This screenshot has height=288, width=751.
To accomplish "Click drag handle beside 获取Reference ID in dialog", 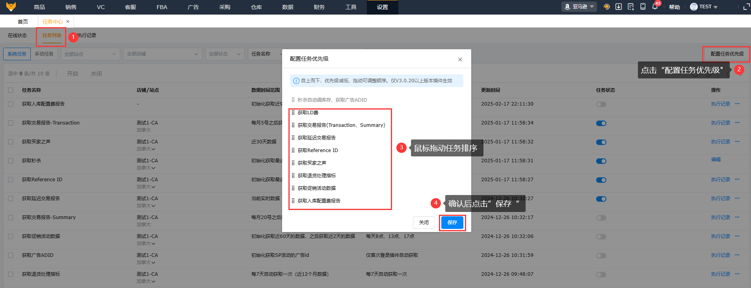I will point(293,151).
